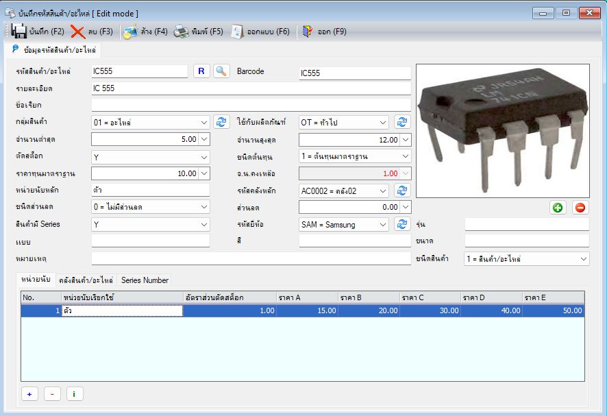
Task: Open the product group 01 dropdown
Action: [204, 123]
